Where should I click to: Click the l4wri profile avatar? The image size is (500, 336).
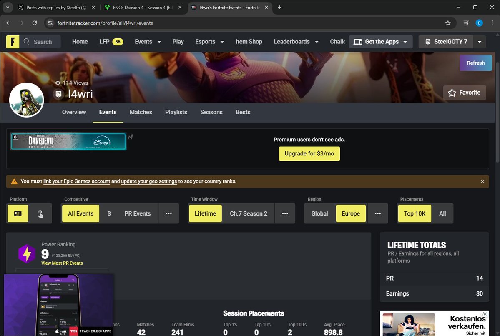(26, 100)
